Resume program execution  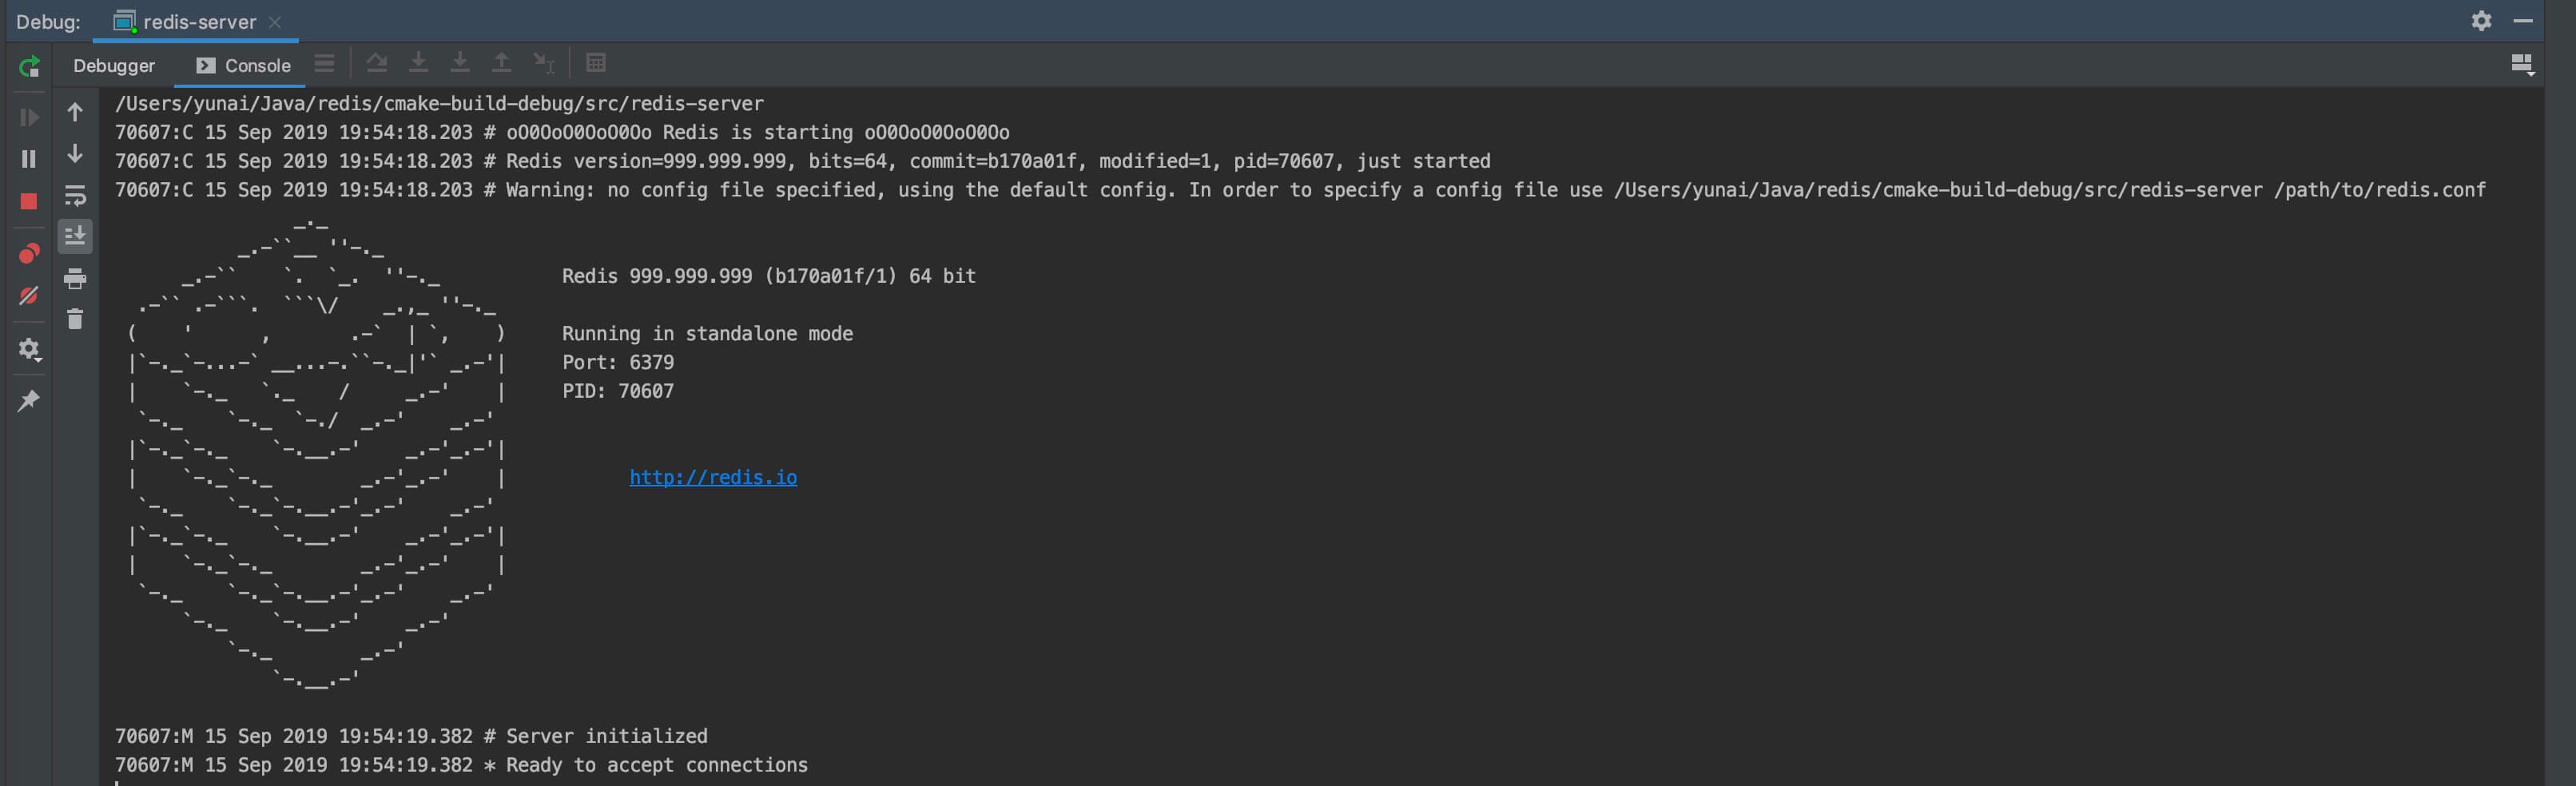point(29,117)
